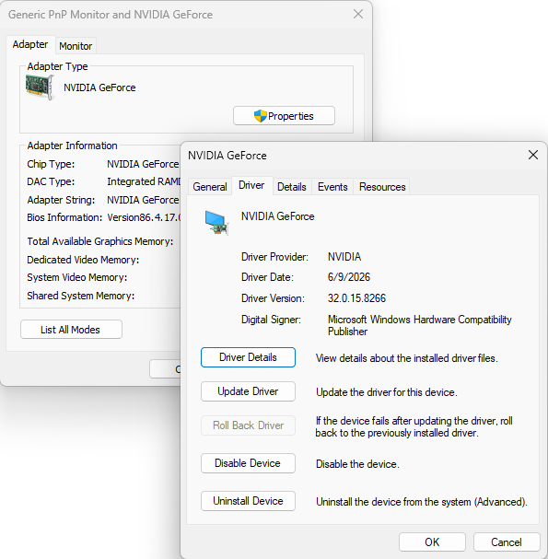
Task: Click Total Available Graphics Memory label
Action: pyautogui.click(x=99, y=241)
